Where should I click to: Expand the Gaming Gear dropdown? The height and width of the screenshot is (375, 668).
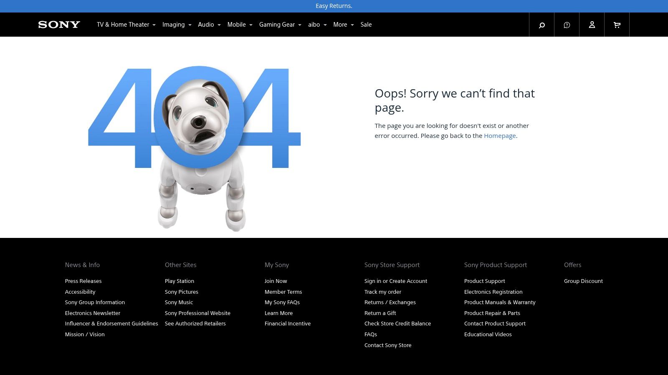coord(280,25)
